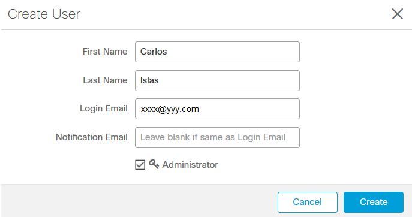Click the First Name label
The height and width of the screenshot is (217, 412).
coord(105,52)
